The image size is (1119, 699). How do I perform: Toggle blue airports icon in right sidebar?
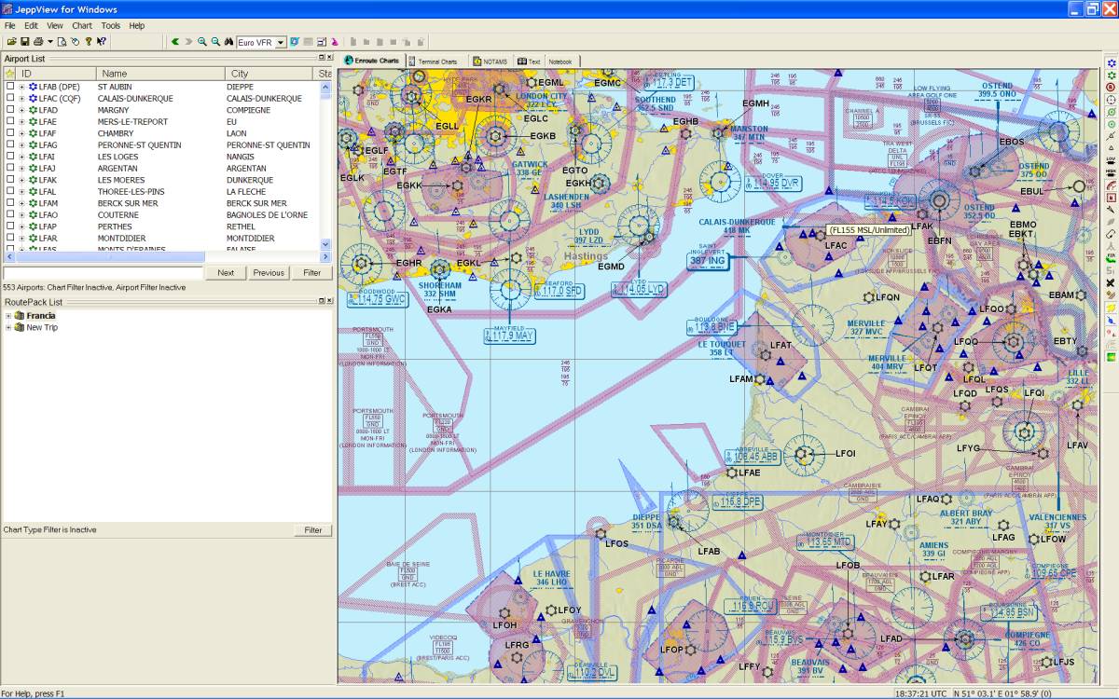[x=1111, y=62]
